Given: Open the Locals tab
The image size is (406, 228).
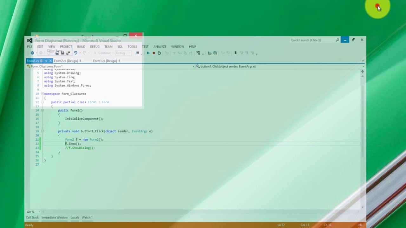Looking at the screenshot, I should point(75,218).
